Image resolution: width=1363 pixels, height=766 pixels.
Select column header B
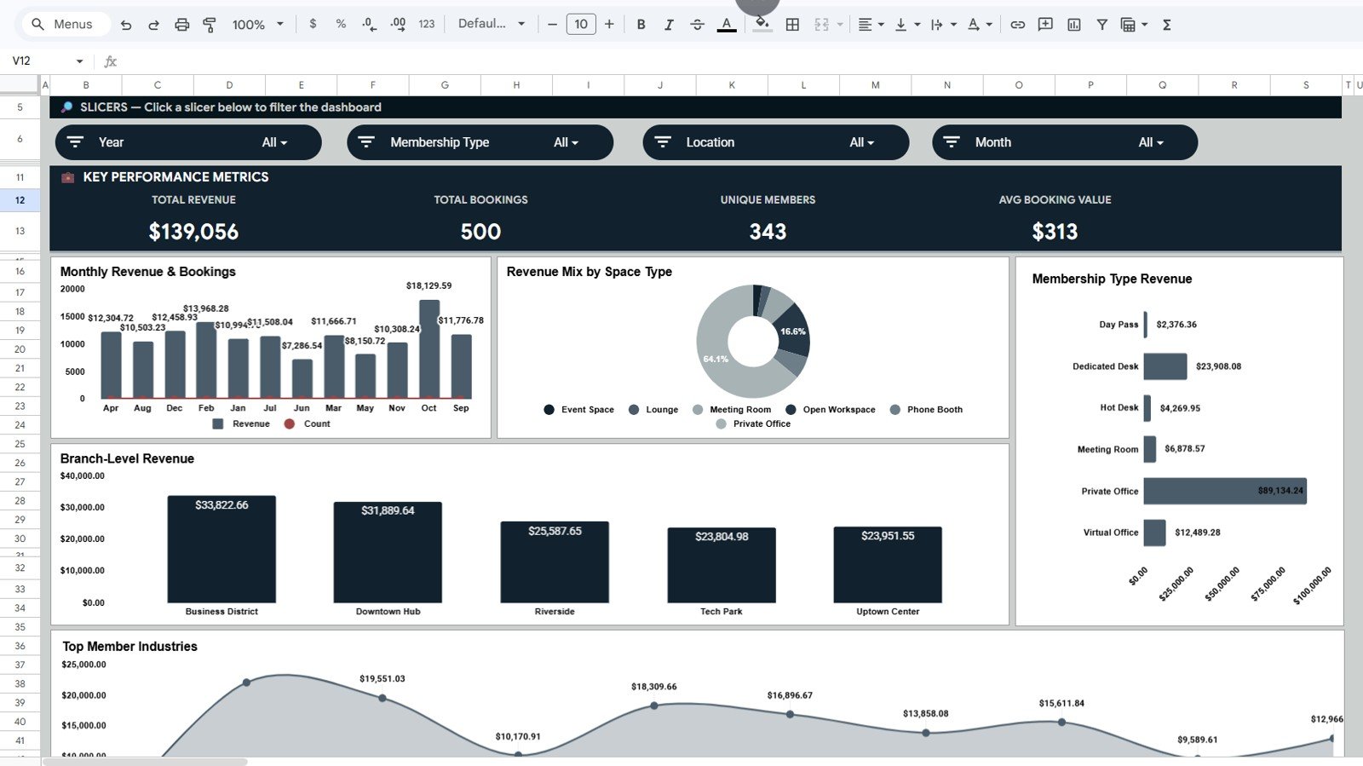pyautogui.click(x=86, y=84)
